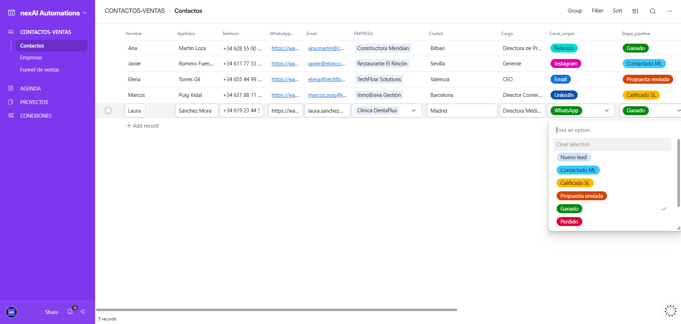Choose the Calificado SL option
This screenshot has width=681, height=324.
coord(575,183)
